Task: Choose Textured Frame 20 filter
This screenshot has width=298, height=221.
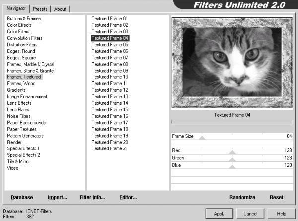Action: (110, 142)
